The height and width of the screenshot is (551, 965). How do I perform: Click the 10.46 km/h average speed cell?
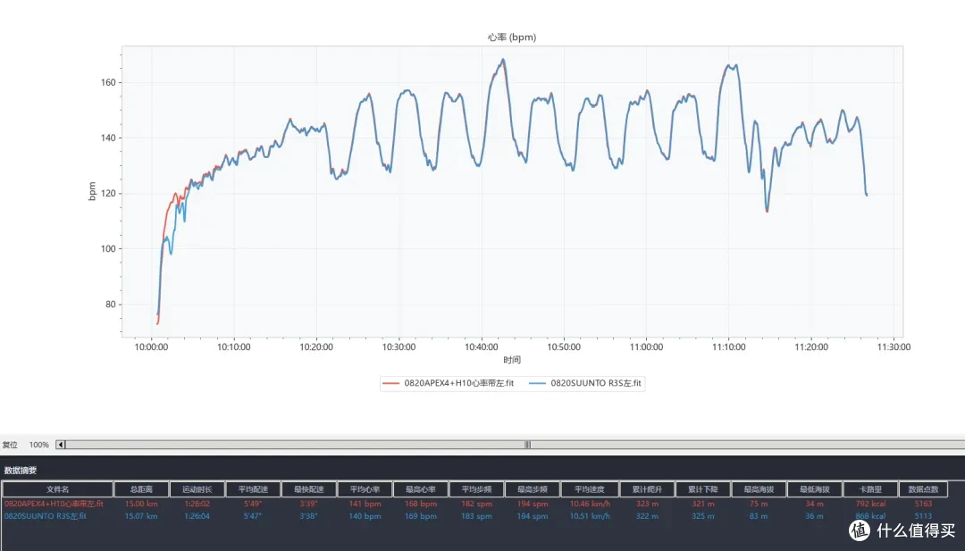[590, 504]
